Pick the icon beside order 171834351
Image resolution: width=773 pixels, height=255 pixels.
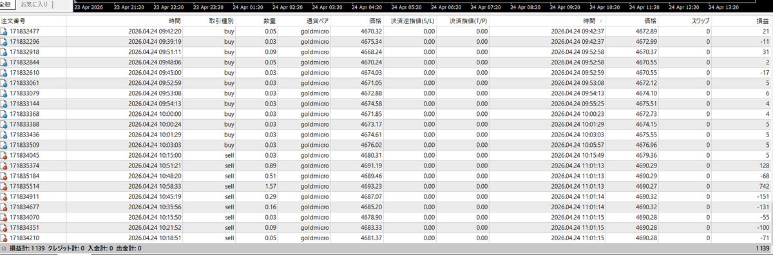tap(4, 227)
